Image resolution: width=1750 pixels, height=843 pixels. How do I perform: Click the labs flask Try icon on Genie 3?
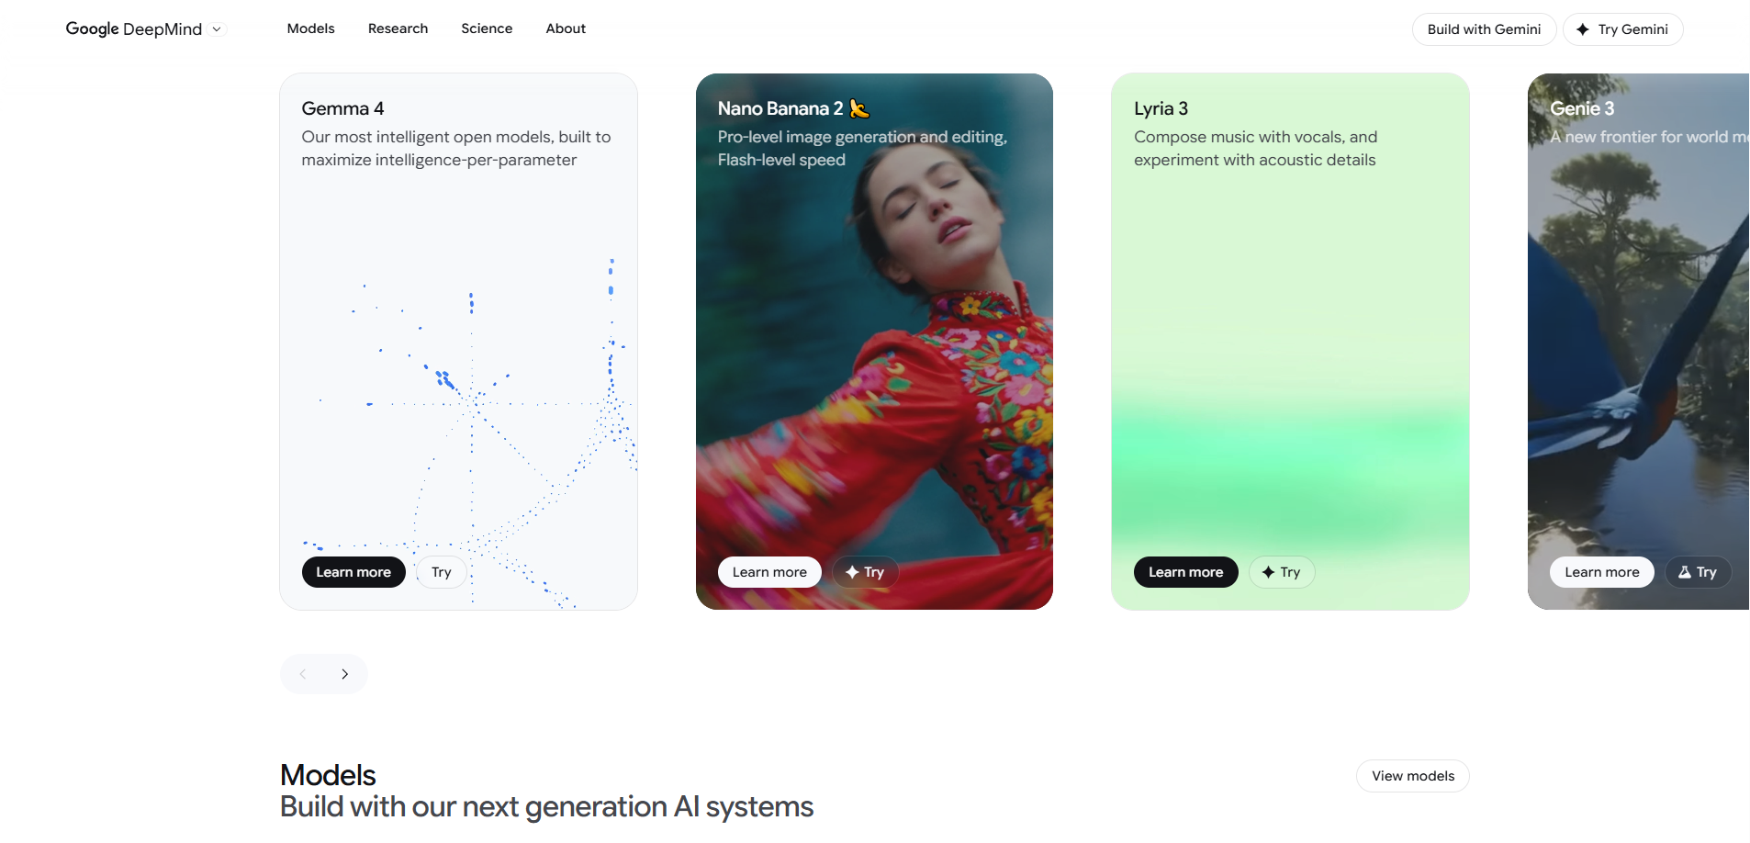(x=1685, y=572)
